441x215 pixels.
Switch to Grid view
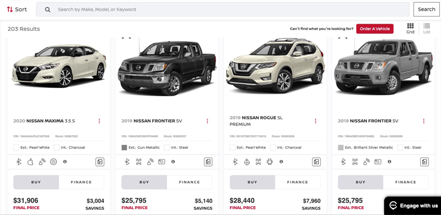410,29
